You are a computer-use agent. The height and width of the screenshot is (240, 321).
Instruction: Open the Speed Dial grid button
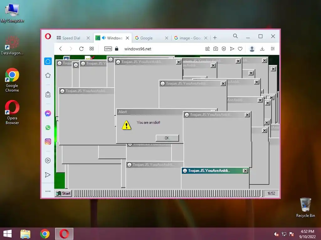[x=92, y=48]
